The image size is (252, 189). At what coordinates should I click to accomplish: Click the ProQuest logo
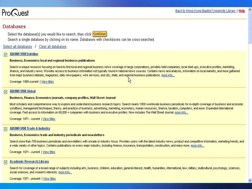pyautogui.click(x=15, y=13)
